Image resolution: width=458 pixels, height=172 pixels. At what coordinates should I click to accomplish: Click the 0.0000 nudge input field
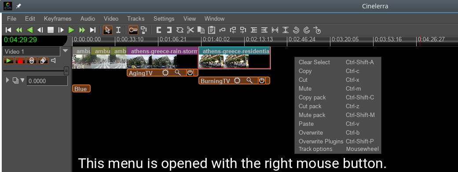tap(47, 81)
